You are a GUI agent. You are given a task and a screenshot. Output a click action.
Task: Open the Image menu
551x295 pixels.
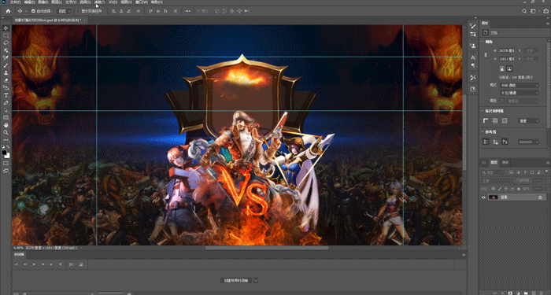pyautogui.click(x=43, y=2)
